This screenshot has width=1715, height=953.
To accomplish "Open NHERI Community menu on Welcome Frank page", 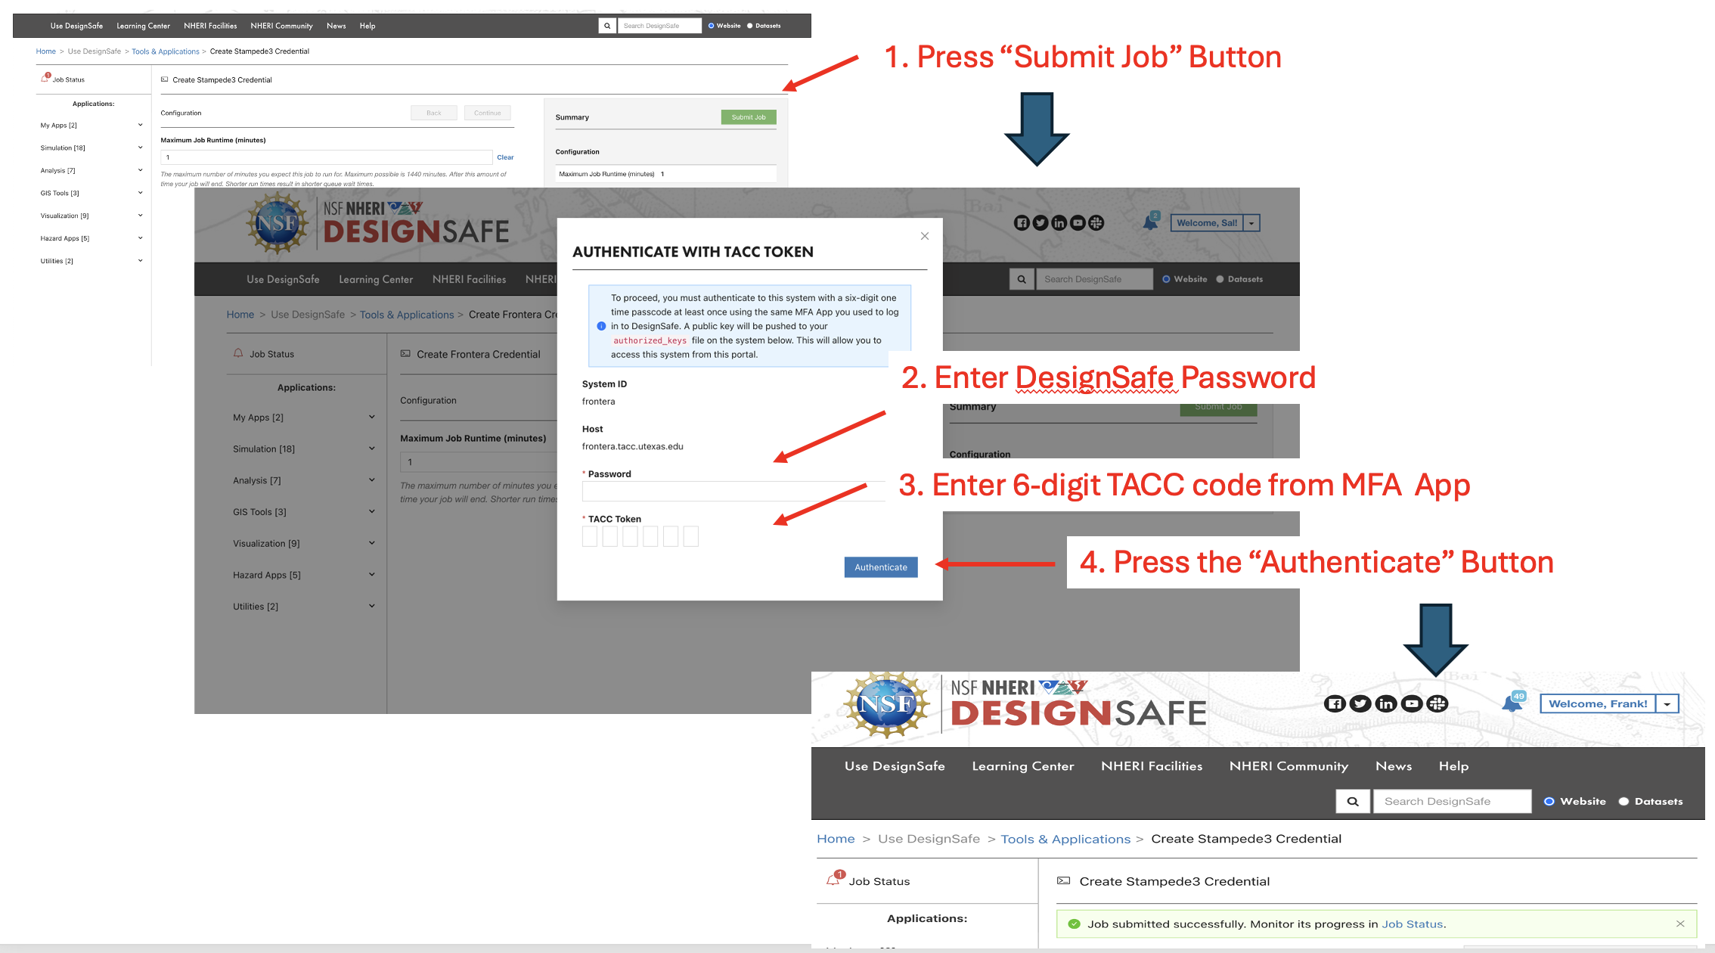I will coord(1289,766).
